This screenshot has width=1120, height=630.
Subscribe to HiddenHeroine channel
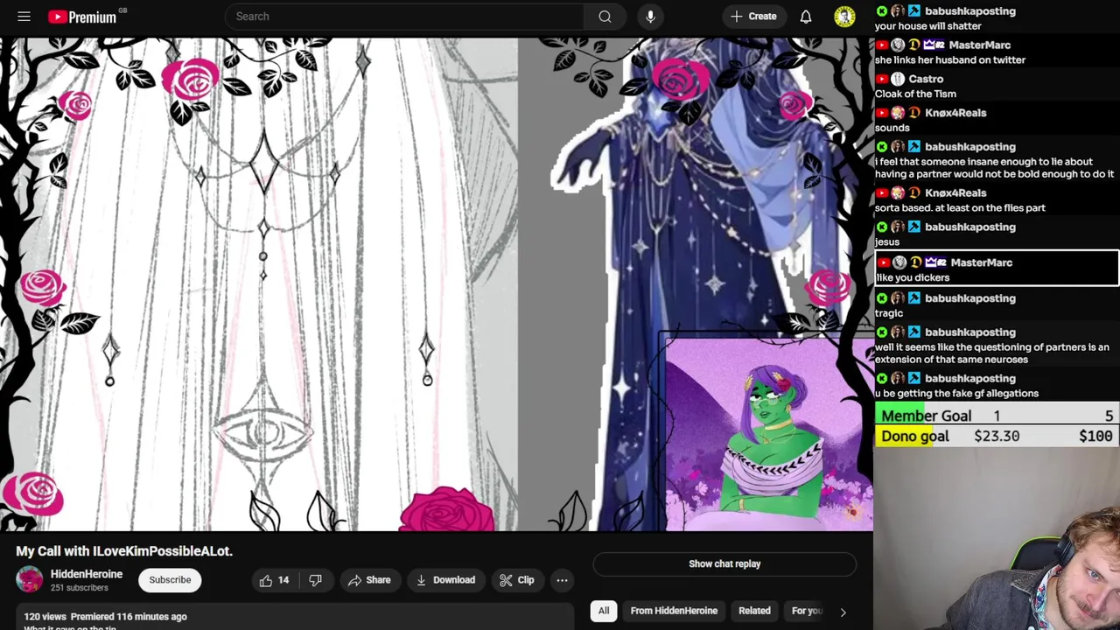170,580
